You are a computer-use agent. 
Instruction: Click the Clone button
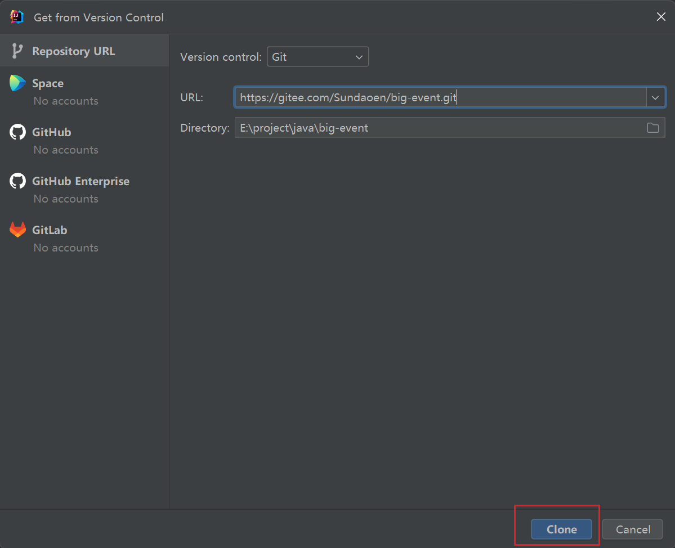561,529
